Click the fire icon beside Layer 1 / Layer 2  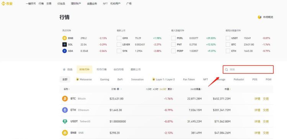(153, 79)
